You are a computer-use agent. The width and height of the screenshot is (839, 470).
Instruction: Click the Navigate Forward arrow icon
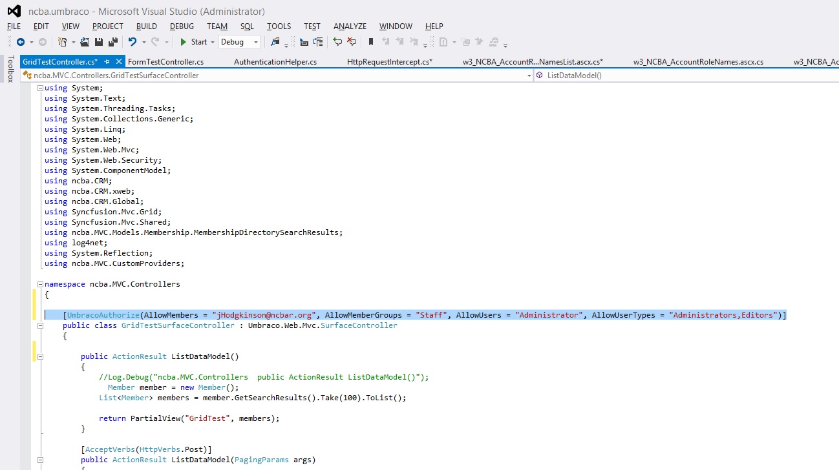pos(43,42)
